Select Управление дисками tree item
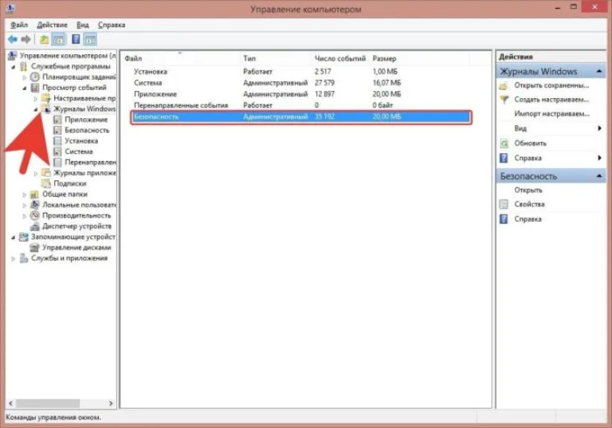This screenshot has width=612, height=428. point(76,248)
